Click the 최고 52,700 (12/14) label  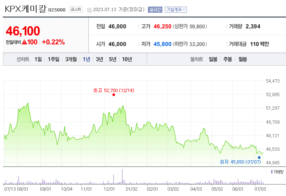tap(114, 90)
